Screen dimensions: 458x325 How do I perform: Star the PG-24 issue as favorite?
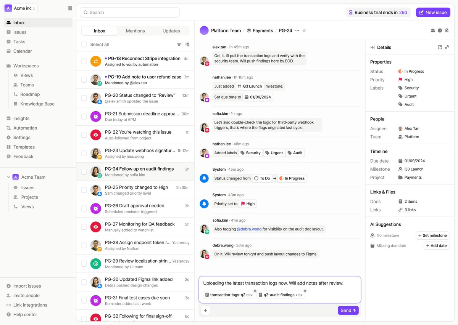coord(304,30)
